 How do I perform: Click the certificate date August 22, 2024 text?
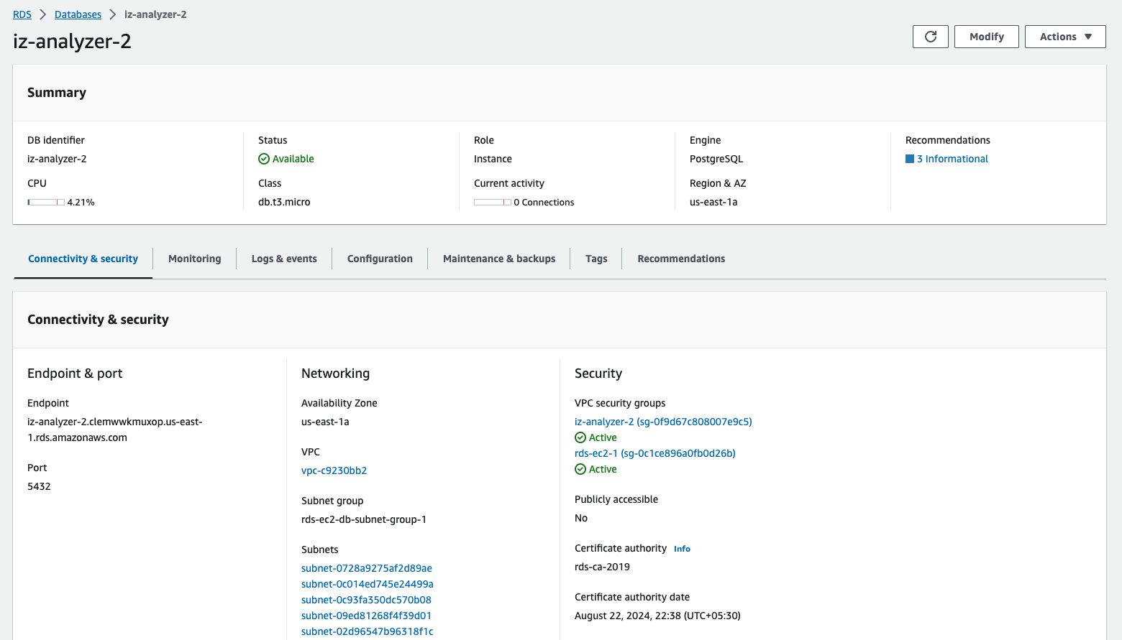tap(657, 616)
